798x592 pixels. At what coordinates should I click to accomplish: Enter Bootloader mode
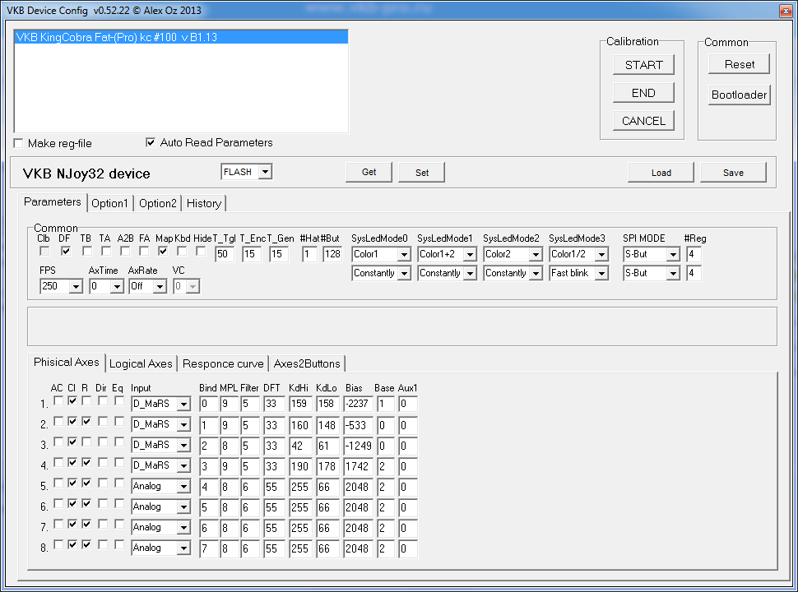pos(739,95)
